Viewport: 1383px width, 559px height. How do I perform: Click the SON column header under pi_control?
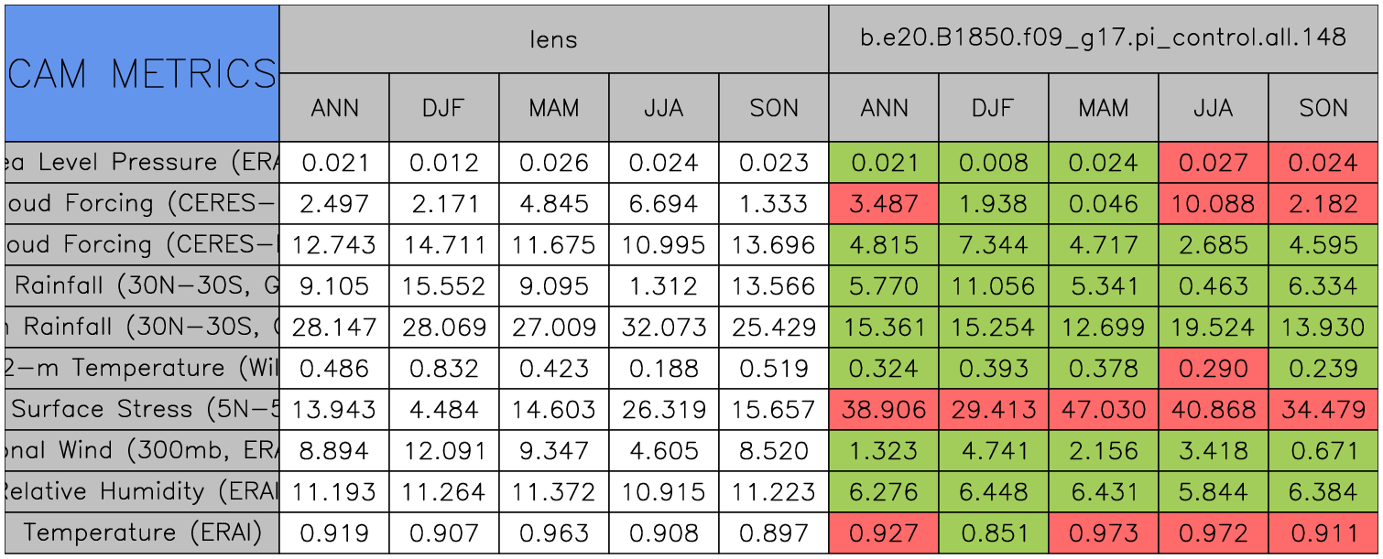[x=1323, y=108]
